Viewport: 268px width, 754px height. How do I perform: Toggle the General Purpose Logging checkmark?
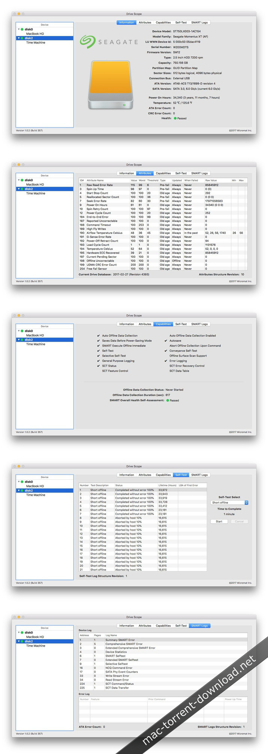[98, 361]
